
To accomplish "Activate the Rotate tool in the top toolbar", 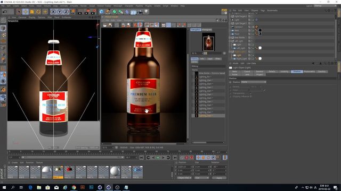I will coord(38,12).
